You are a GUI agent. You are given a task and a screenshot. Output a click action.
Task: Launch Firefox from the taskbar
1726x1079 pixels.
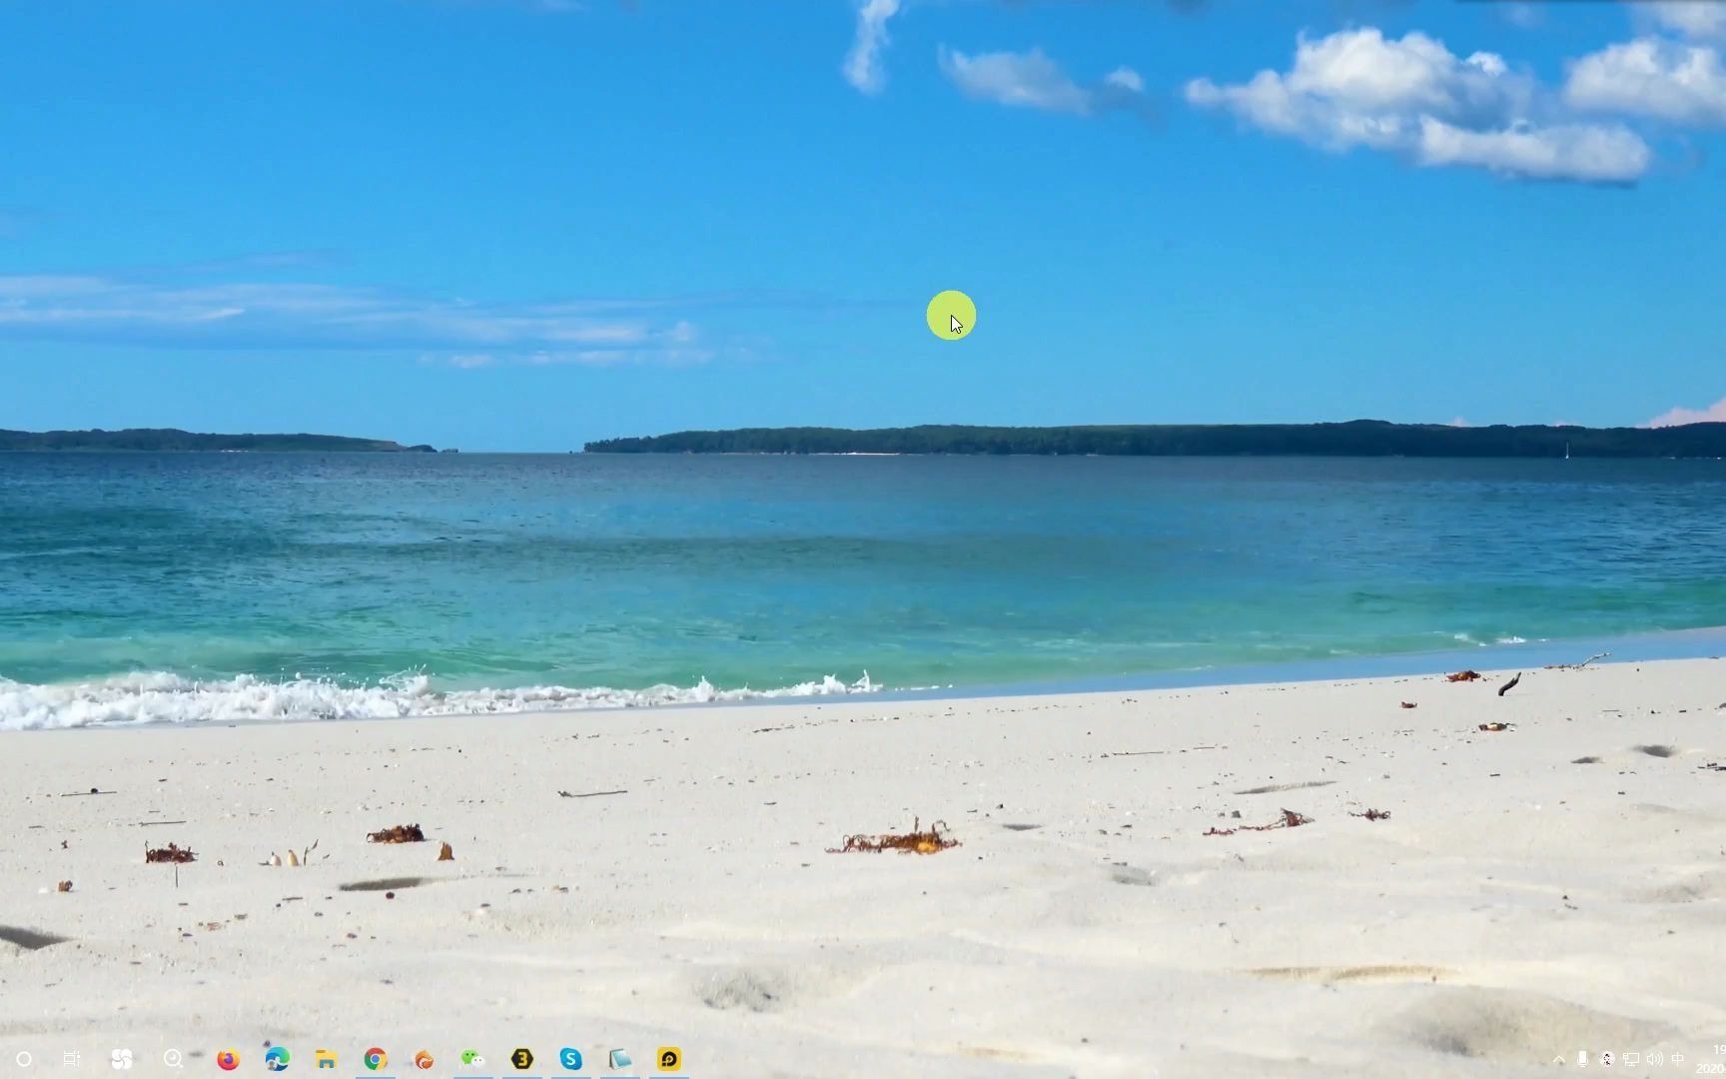(228, 1059)
